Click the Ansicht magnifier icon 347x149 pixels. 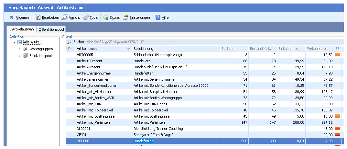coord(65,17)
